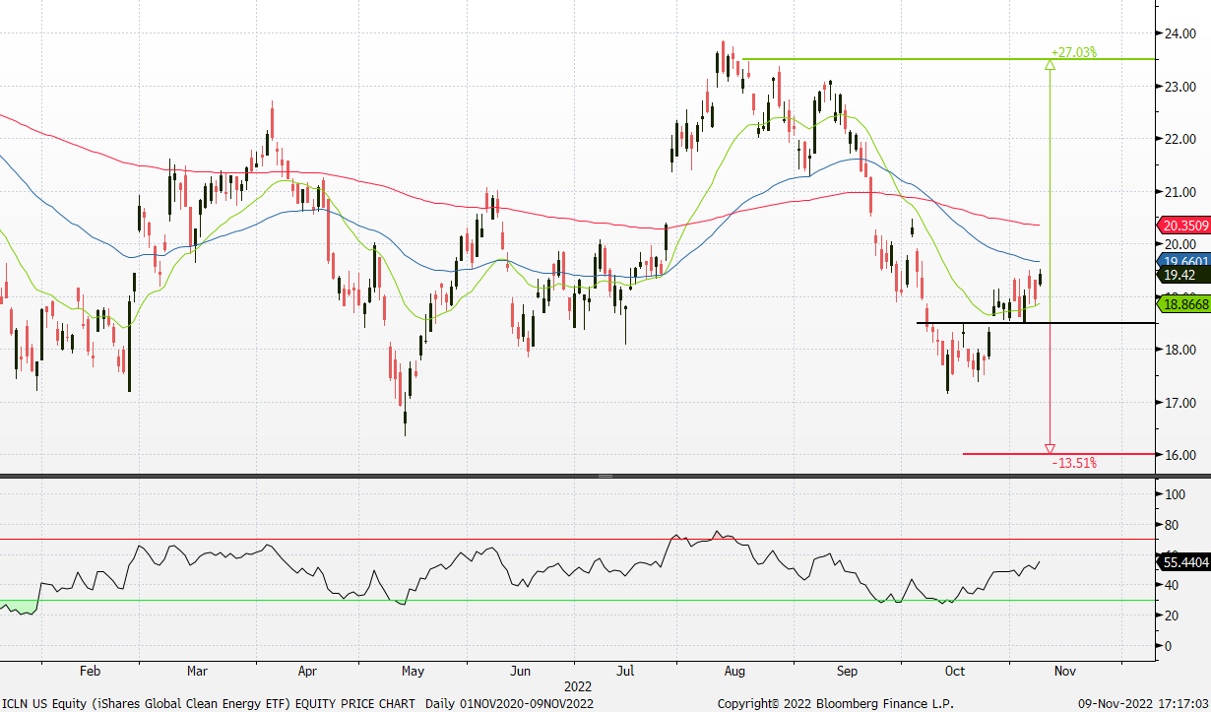Screen dimensions: 1211x712
Task: Click the 23.00 price axis label
Action: [x=1179, y=87]
